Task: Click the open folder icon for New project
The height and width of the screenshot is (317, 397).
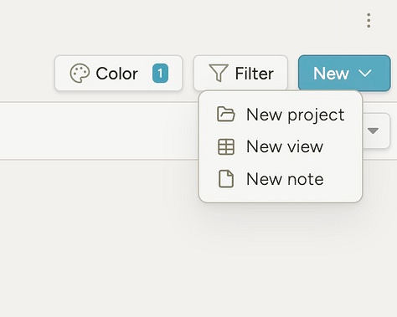Action: pos(226,115)
